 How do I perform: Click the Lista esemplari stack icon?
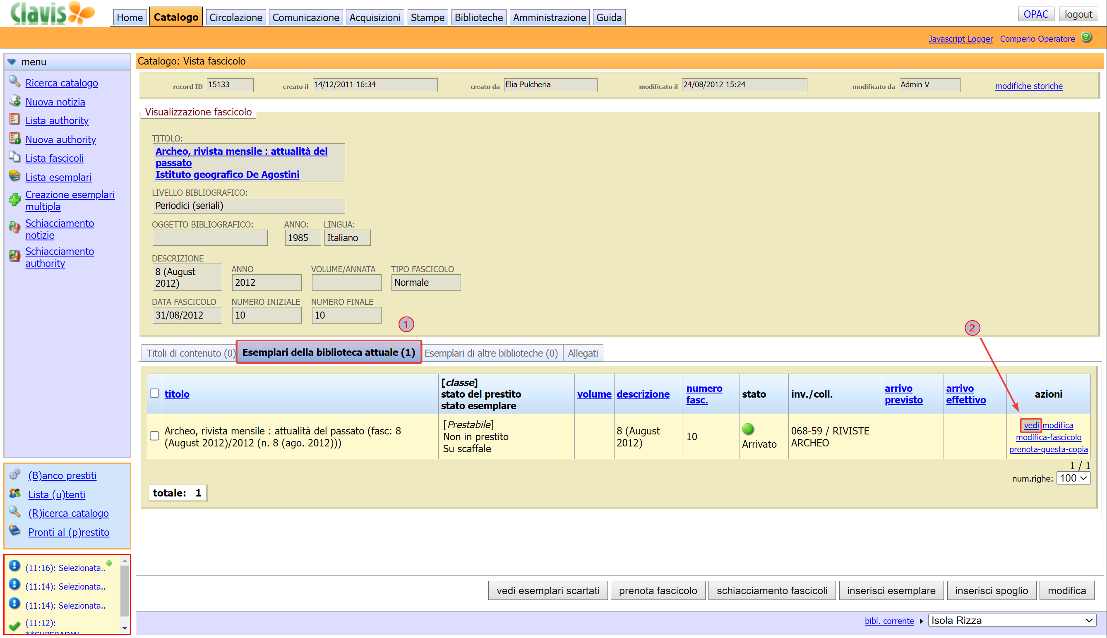click(14, 176)
